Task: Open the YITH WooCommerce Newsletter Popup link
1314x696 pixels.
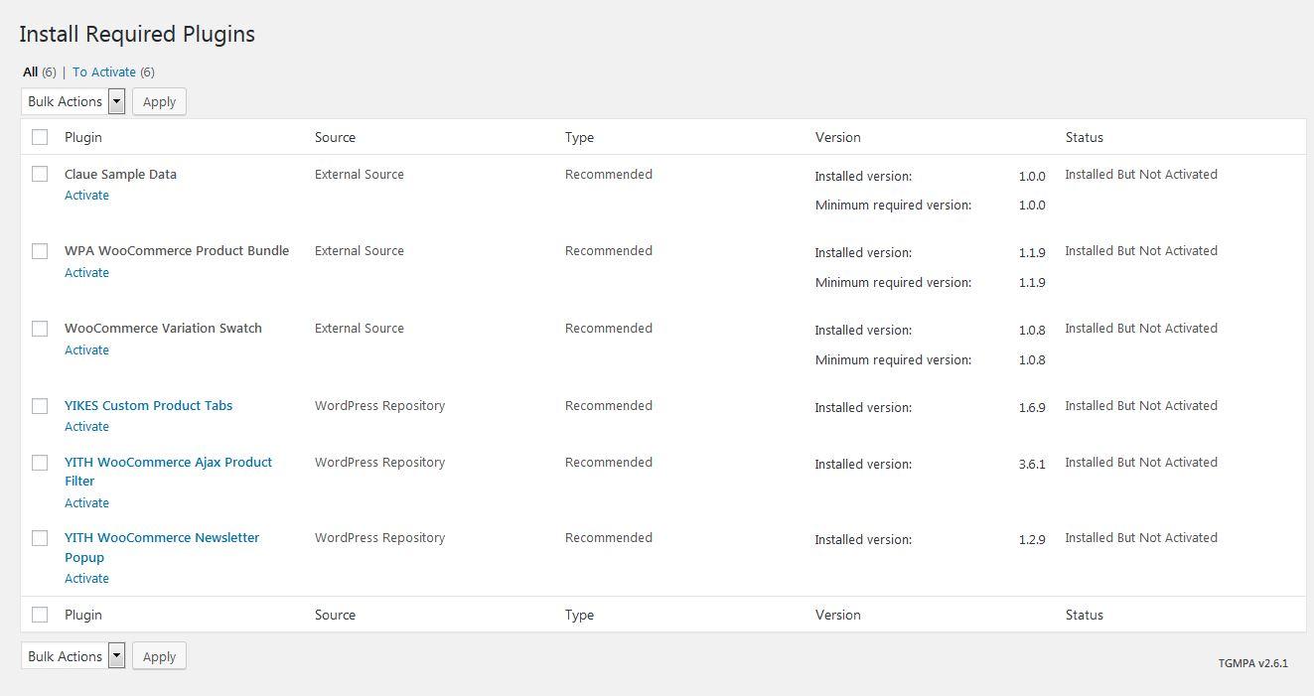Action: pyautogui.click(x=162, y=547)
